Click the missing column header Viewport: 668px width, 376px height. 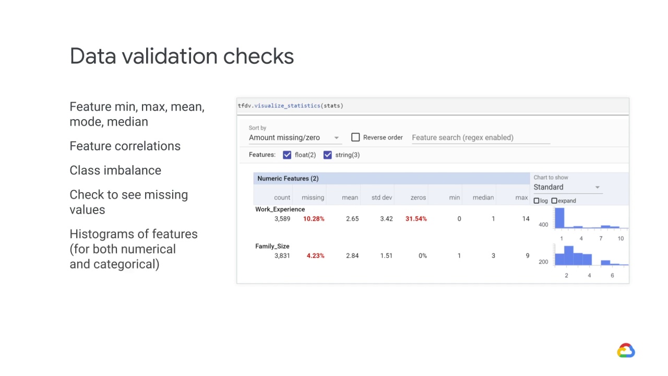(x=313, y=197)
